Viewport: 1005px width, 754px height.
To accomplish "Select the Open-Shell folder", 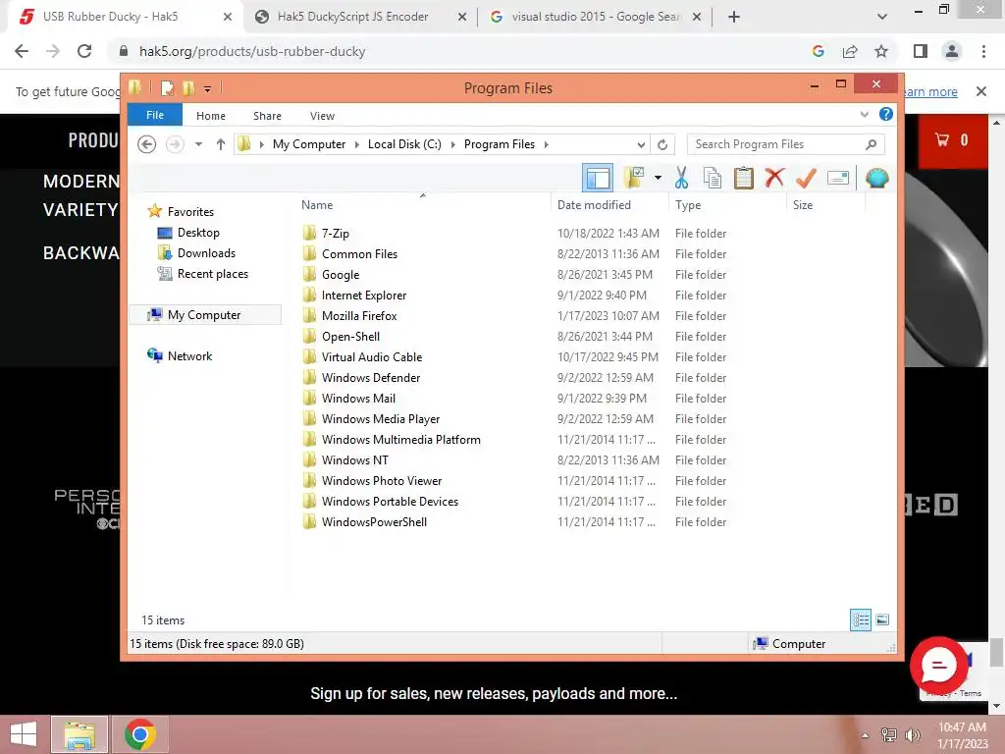I will tap(350, 336).
